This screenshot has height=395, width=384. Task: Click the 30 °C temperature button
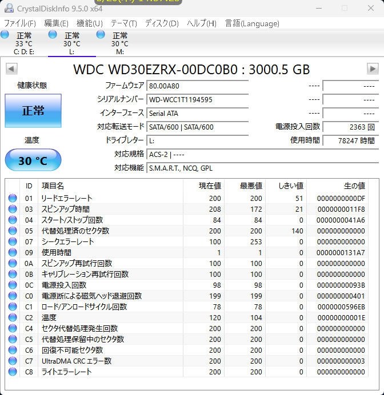(x=33, y=160)
